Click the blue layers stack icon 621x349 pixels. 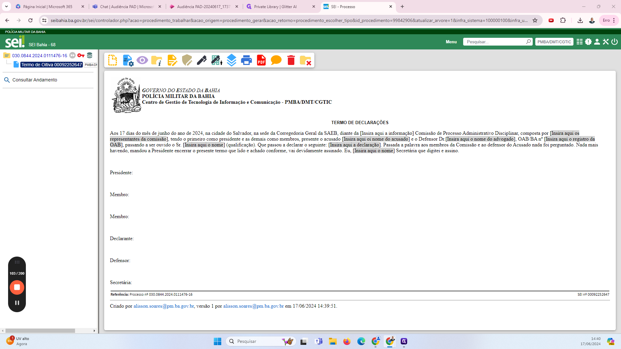point(232,60)
